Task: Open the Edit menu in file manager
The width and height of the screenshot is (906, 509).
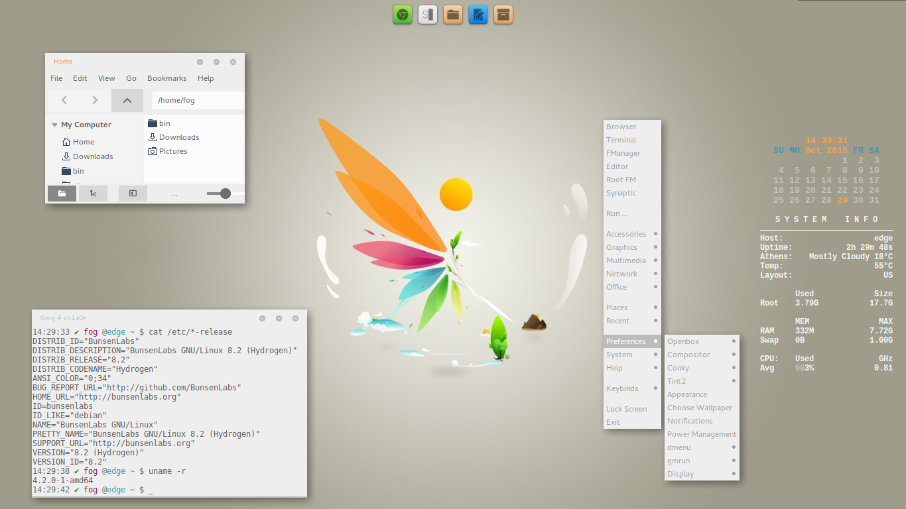Action: [x=80, y=78]
